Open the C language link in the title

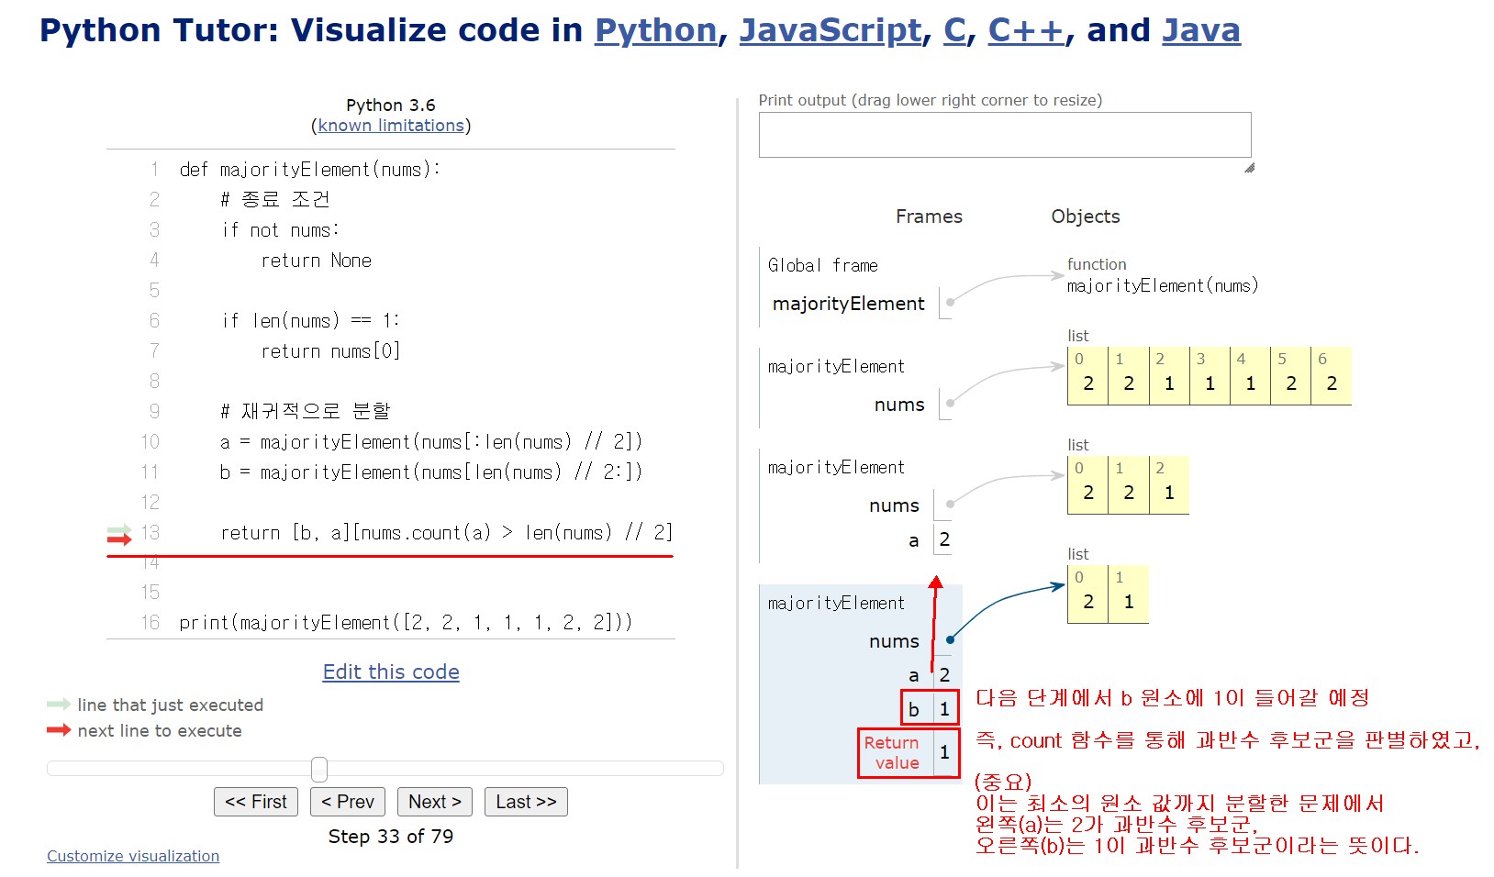point(954,30)
